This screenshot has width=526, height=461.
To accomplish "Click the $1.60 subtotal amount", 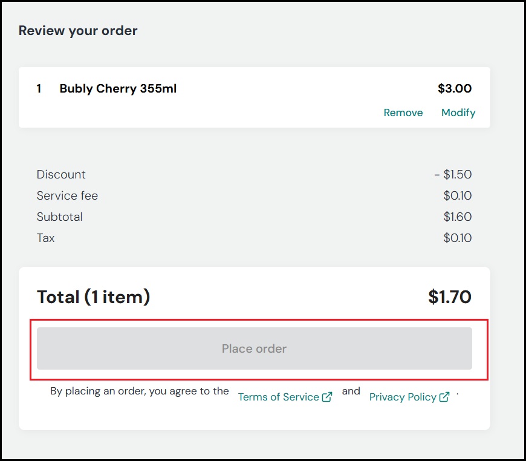I will (x=458, y=217).
